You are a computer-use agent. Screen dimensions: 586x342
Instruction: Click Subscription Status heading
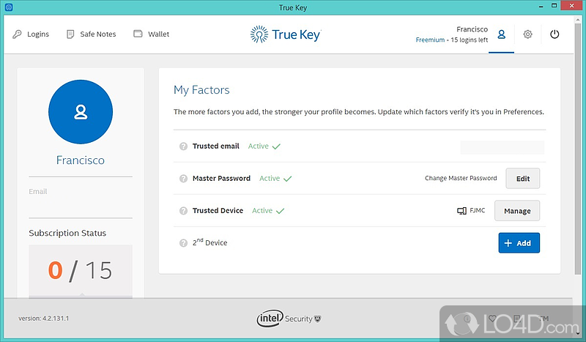tap(67, 233)
